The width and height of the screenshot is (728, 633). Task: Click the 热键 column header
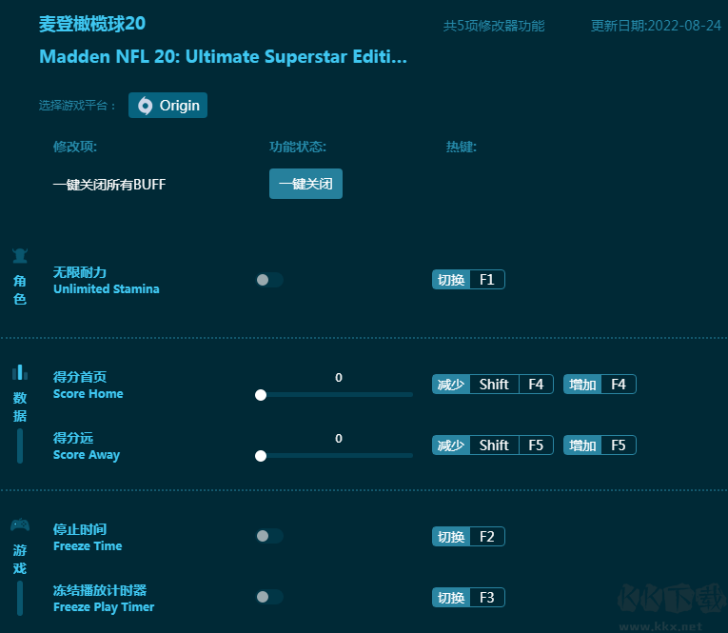click(461, 147)
